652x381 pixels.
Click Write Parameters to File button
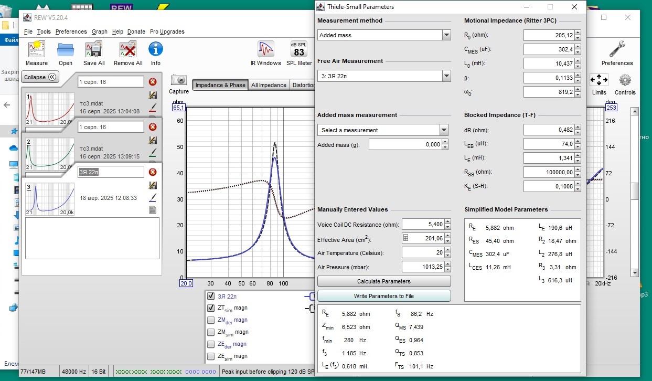[384, 296]
